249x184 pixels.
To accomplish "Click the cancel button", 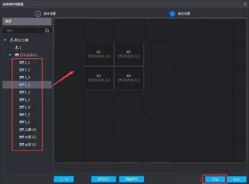I will tap(237, 179).
